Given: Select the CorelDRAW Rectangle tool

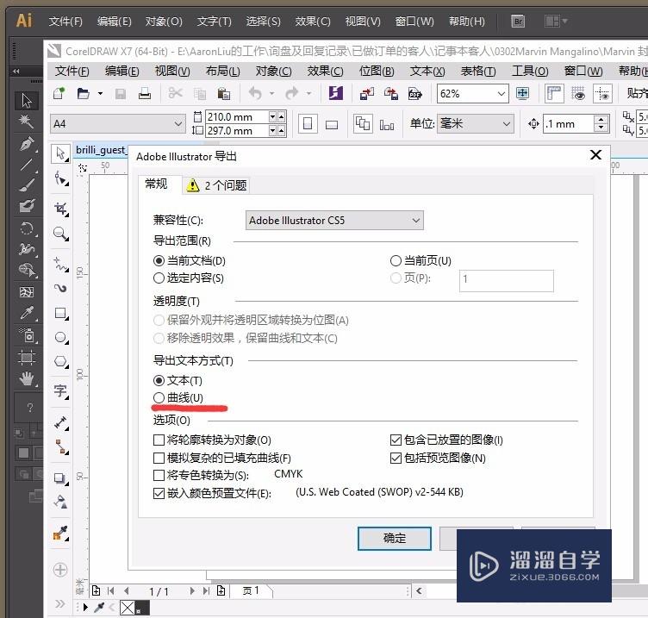Looking at the screenshot, I should [x=60, y=314].
